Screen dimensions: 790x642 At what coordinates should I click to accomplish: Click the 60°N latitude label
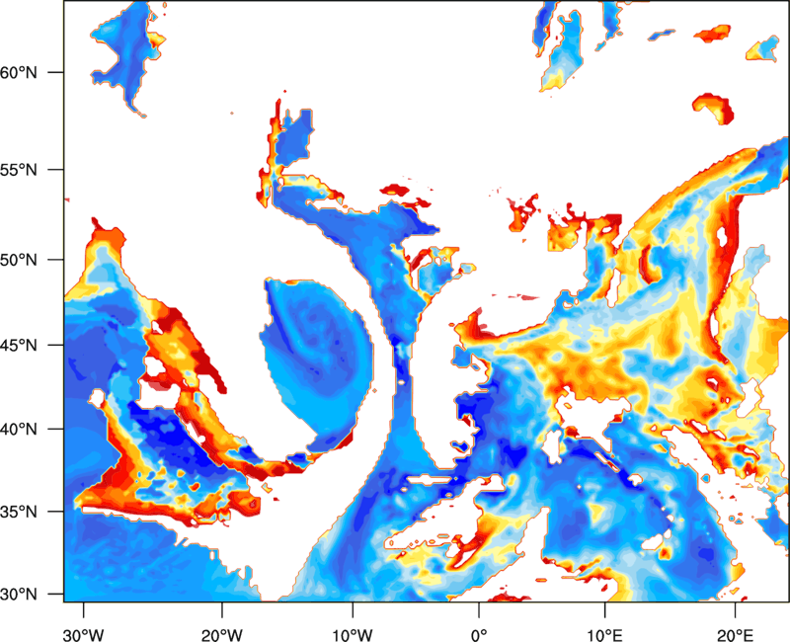(x=19, y=72)
